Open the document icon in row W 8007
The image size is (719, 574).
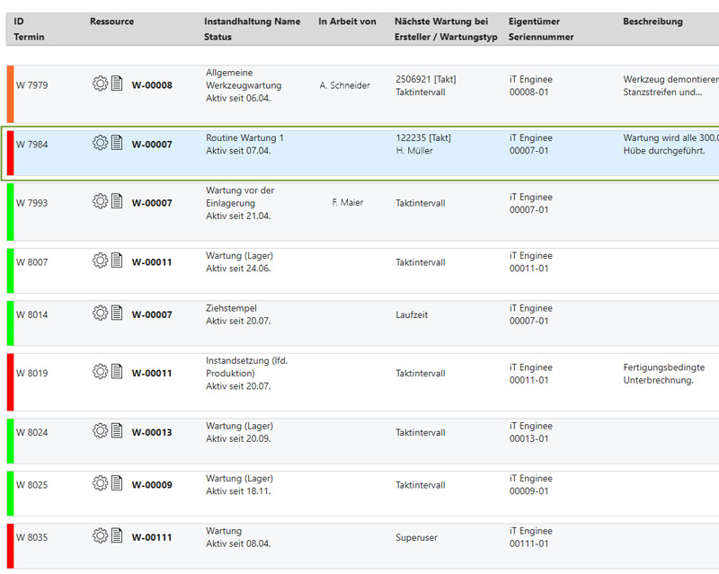point(117,261)
